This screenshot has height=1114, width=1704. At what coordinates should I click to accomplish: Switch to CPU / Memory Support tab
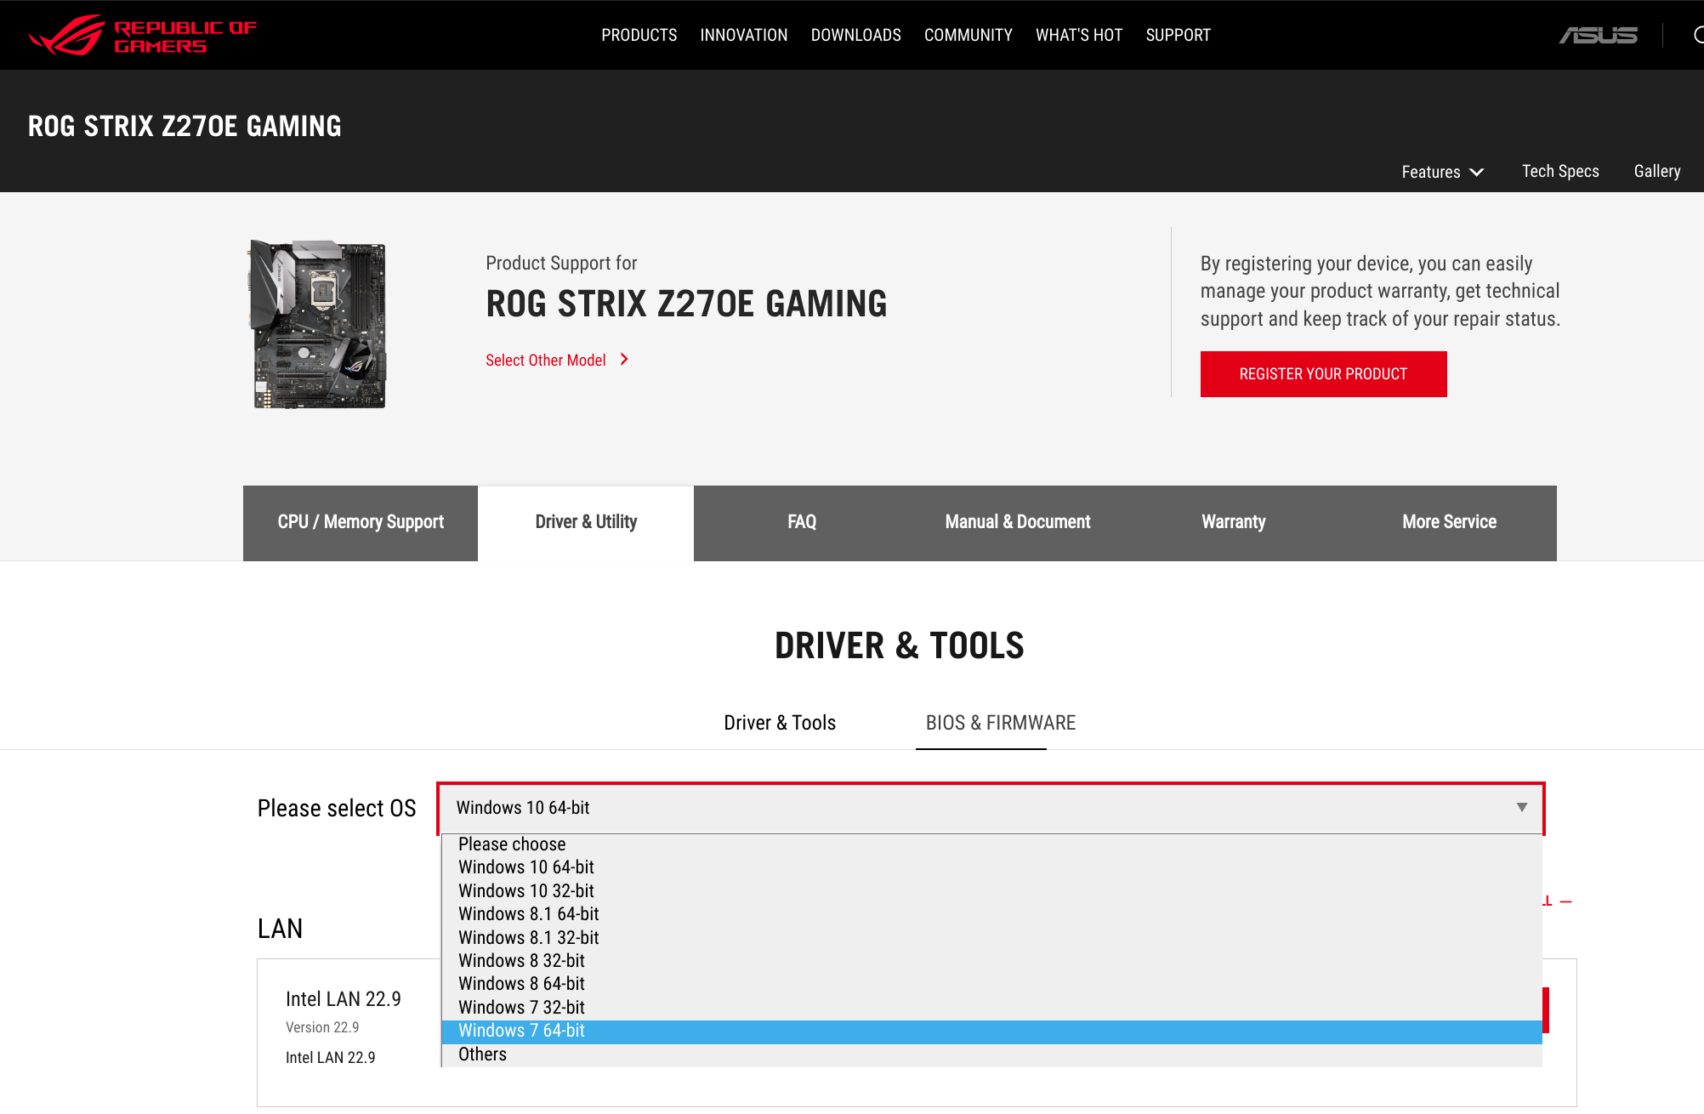point(361,522)
